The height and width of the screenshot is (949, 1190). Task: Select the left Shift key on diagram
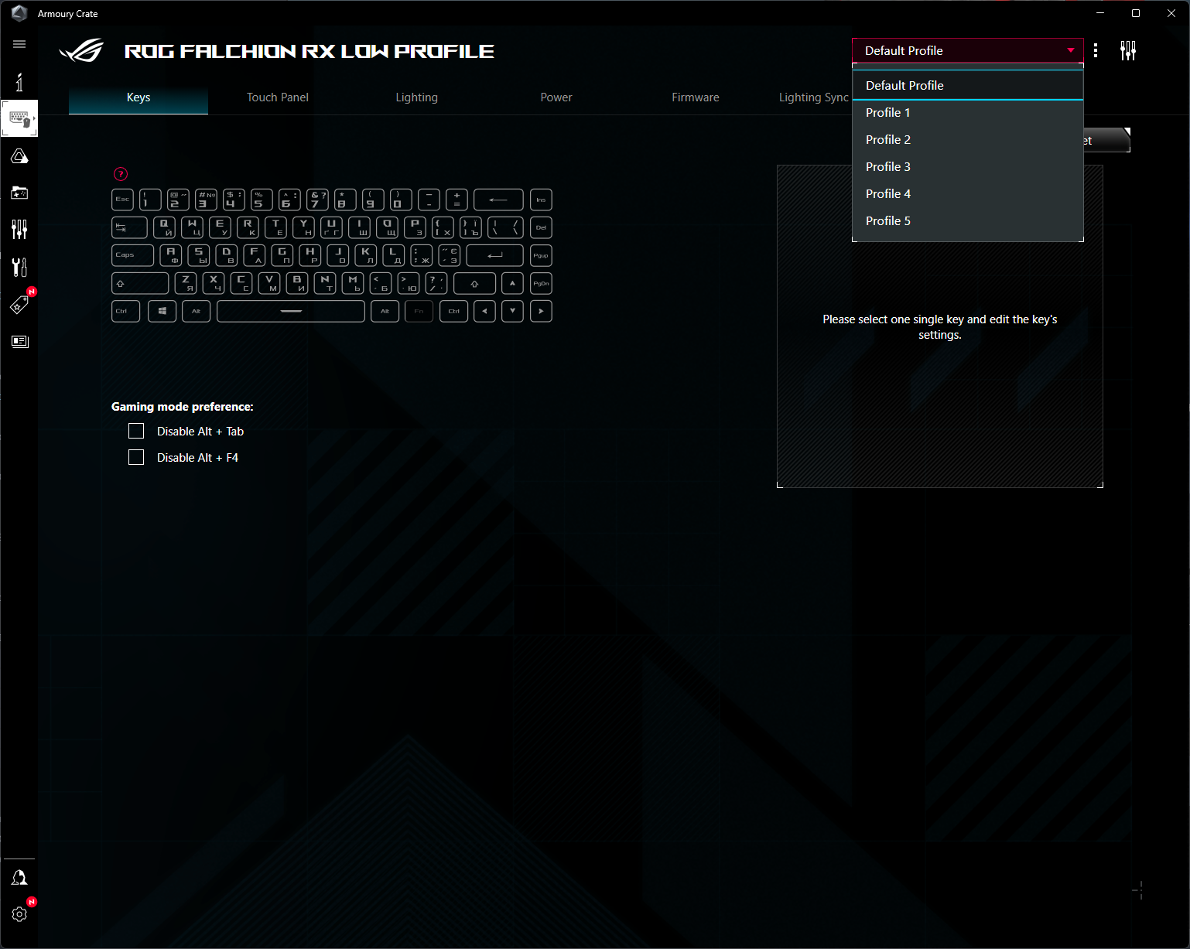(140, 283)
